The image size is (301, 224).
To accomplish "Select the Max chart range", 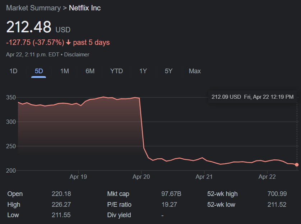I will [x=195, y=71].
